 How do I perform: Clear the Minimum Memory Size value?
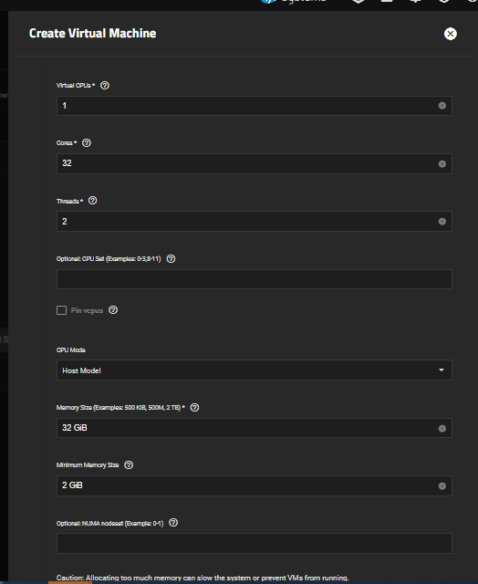pos(442,485)
